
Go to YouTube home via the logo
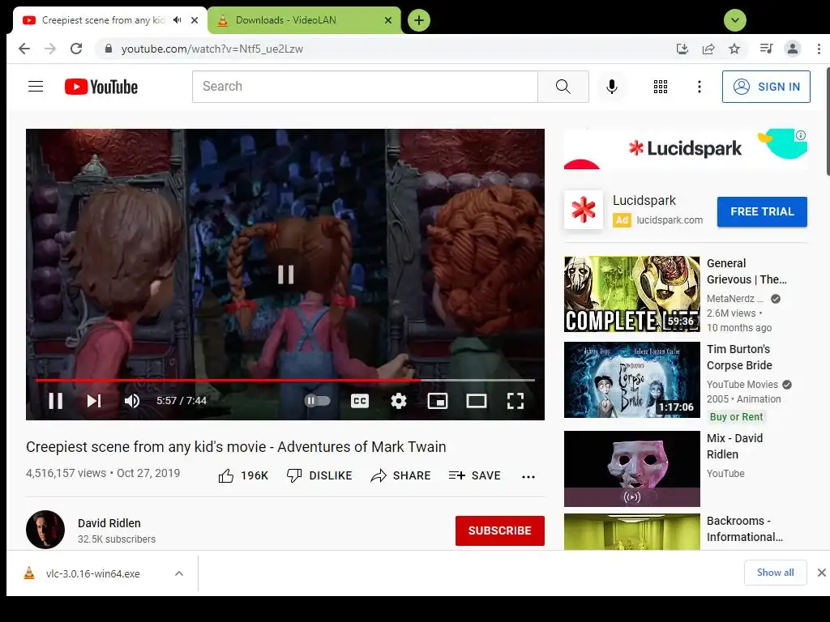(101, 87)
